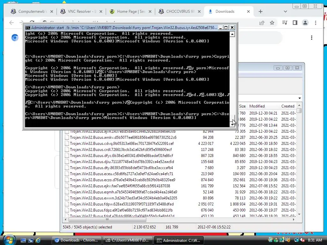Click the muted volume tray icon
Viewport: 327px width, 245px height.
[302, 240]
